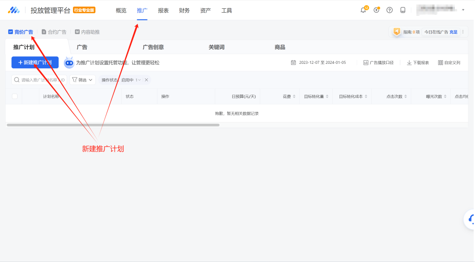
Task: Click the assistant robot icon for 托管 tip
Action: (69, 63)
